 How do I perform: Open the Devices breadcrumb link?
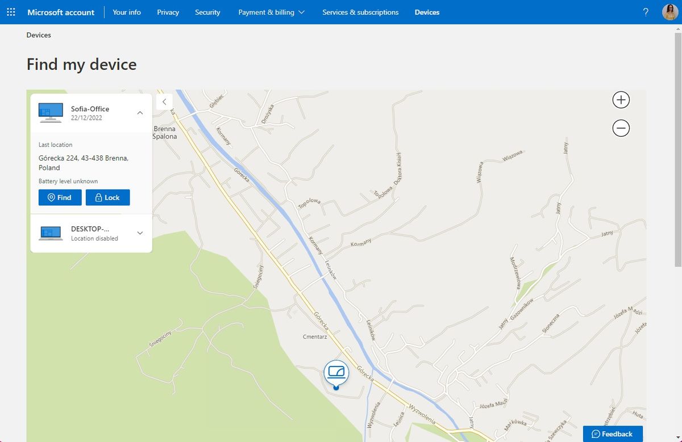38,35
